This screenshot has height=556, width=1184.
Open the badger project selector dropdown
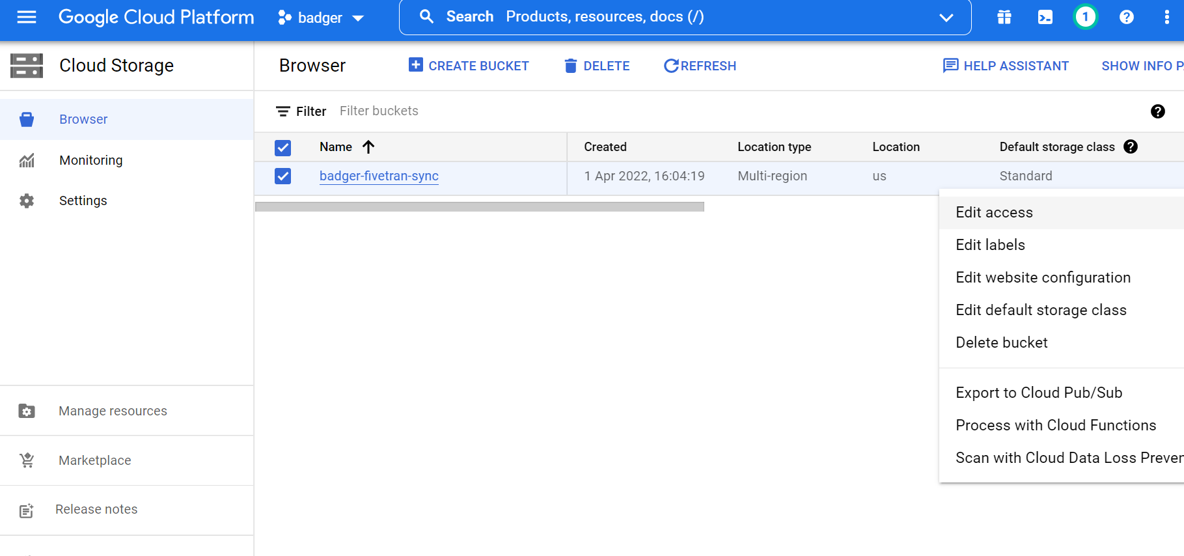pyautogui.click(x=321, y=18)
